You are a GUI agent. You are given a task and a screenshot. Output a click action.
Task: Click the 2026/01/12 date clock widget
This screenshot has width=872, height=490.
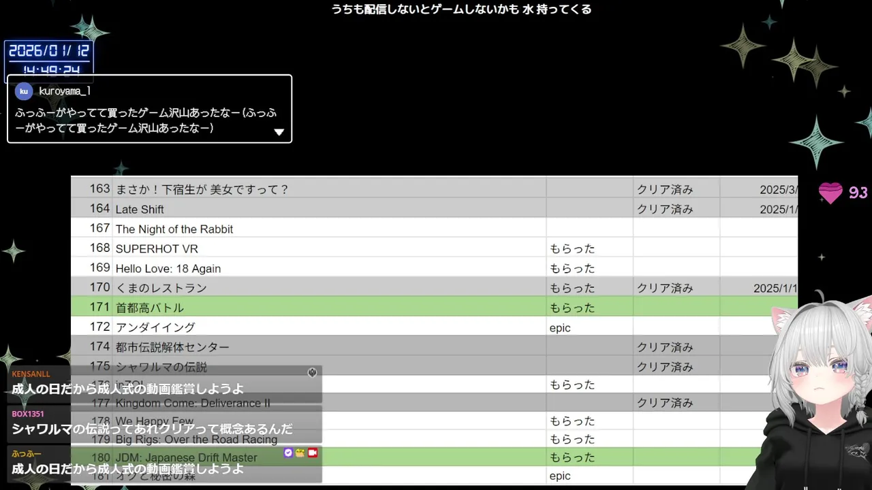click(x=49, y=60)
